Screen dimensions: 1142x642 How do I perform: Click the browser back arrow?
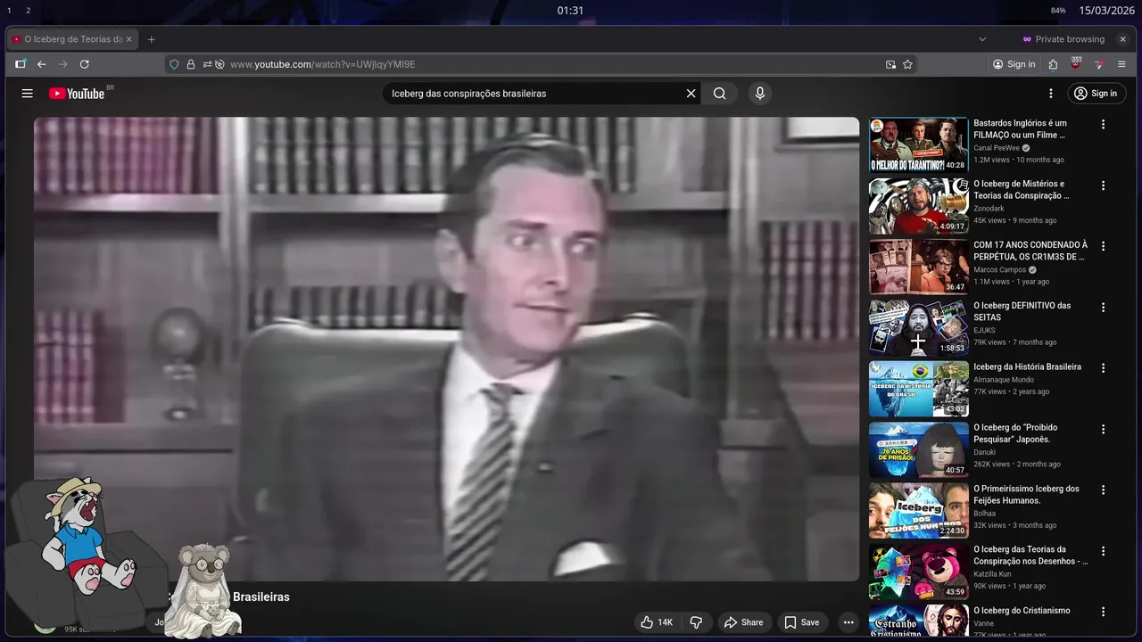tap(41, 64)
